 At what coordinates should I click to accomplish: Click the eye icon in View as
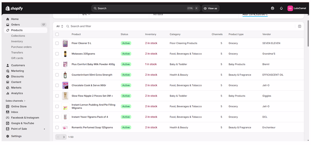pos(205,8)
